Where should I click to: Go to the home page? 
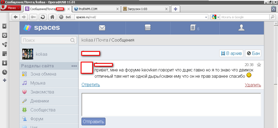(x=52, y=17)
